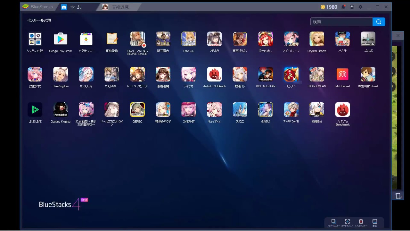Launch AnTuTu Benchmark

[342, 109]
